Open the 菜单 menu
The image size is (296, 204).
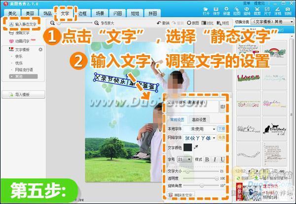pyautogui.click(x=246, y=3)
